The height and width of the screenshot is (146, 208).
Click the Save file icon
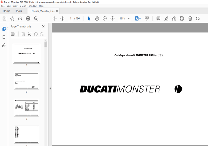[x=4, y=19]
